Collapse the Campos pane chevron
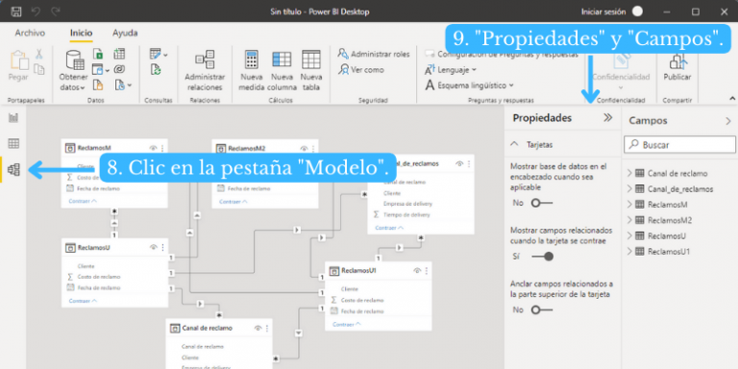 (728, 121)
